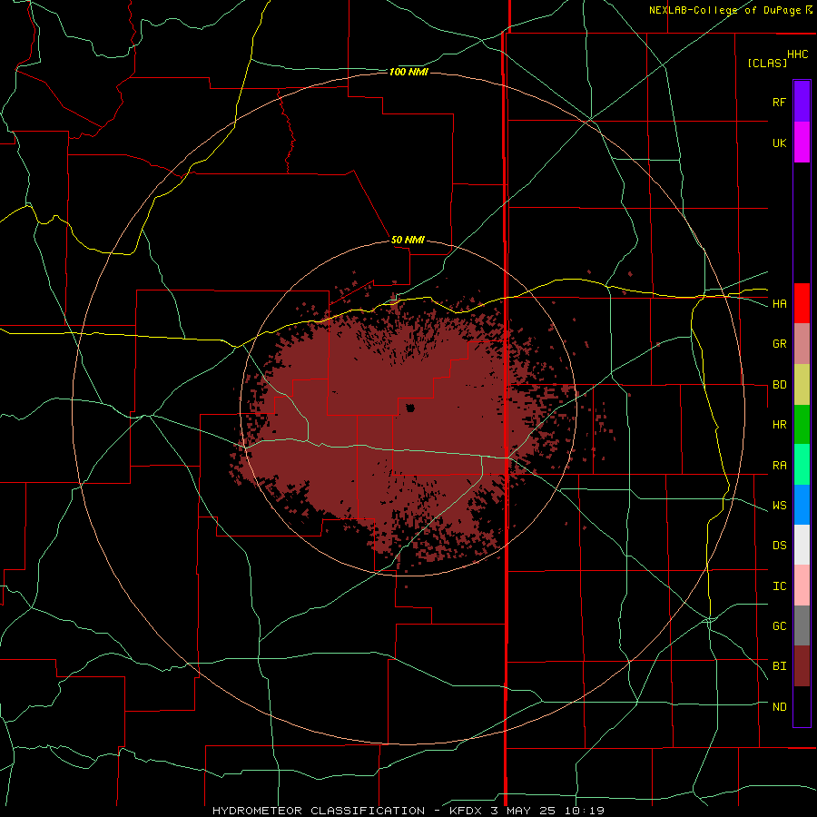Click the BI legend label
Screen dimensions: 817x817
[779, 666]
